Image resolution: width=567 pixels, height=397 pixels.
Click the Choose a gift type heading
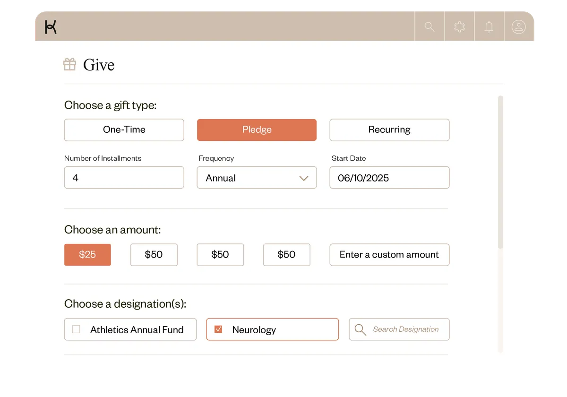(x=110, y=105)
